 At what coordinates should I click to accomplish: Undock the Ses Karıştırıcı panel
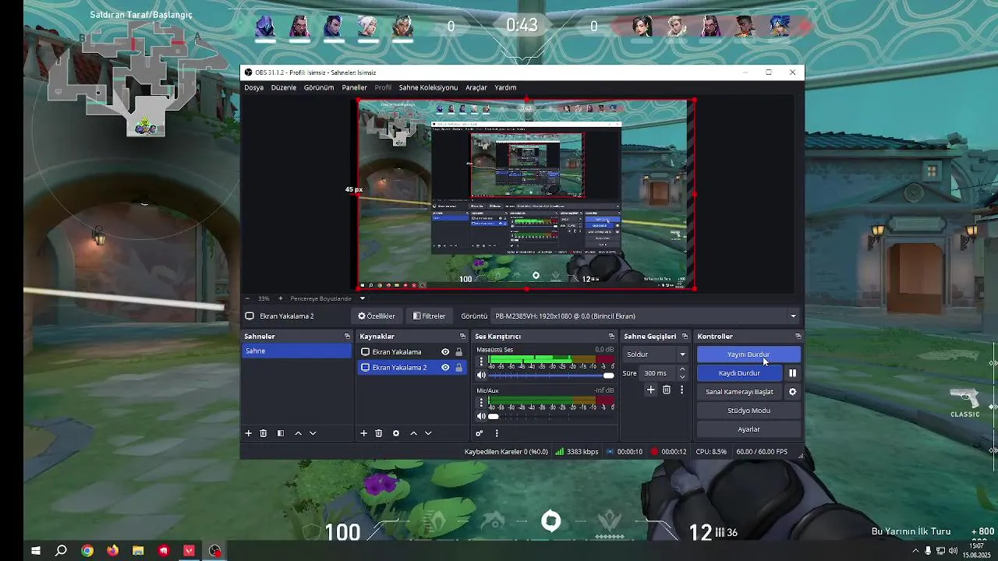point(611,337)
